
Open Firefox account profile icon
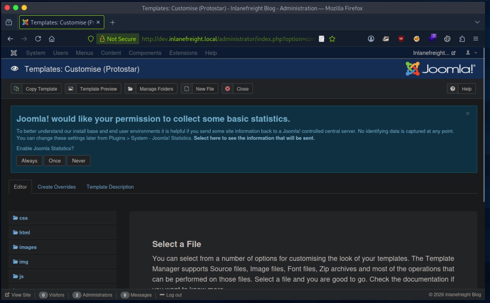(x=371, y=39)
